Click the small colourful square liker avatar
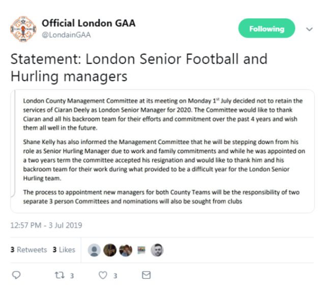This screenshot has height=288, width=331. pos(141,250)
